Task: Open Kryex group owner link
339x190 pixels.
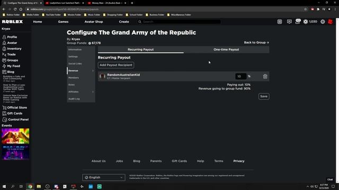Action: coord(76,39)
